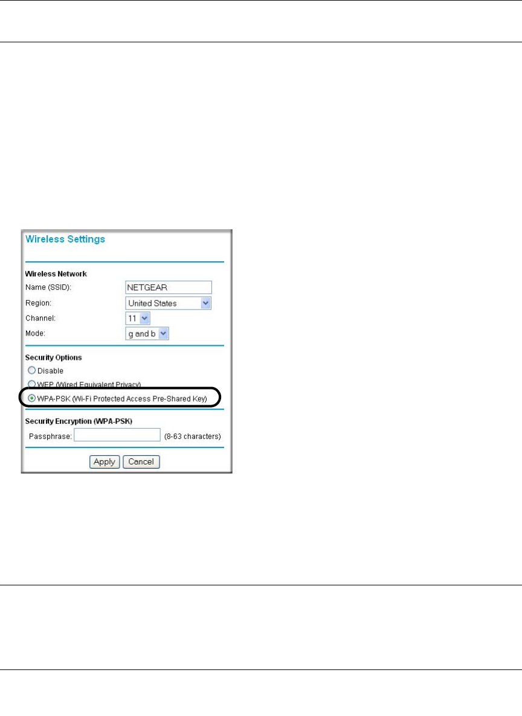Click the Security Options label
Image resolution: width=522 pixels, height=716 pixels.
coord(53,357)
